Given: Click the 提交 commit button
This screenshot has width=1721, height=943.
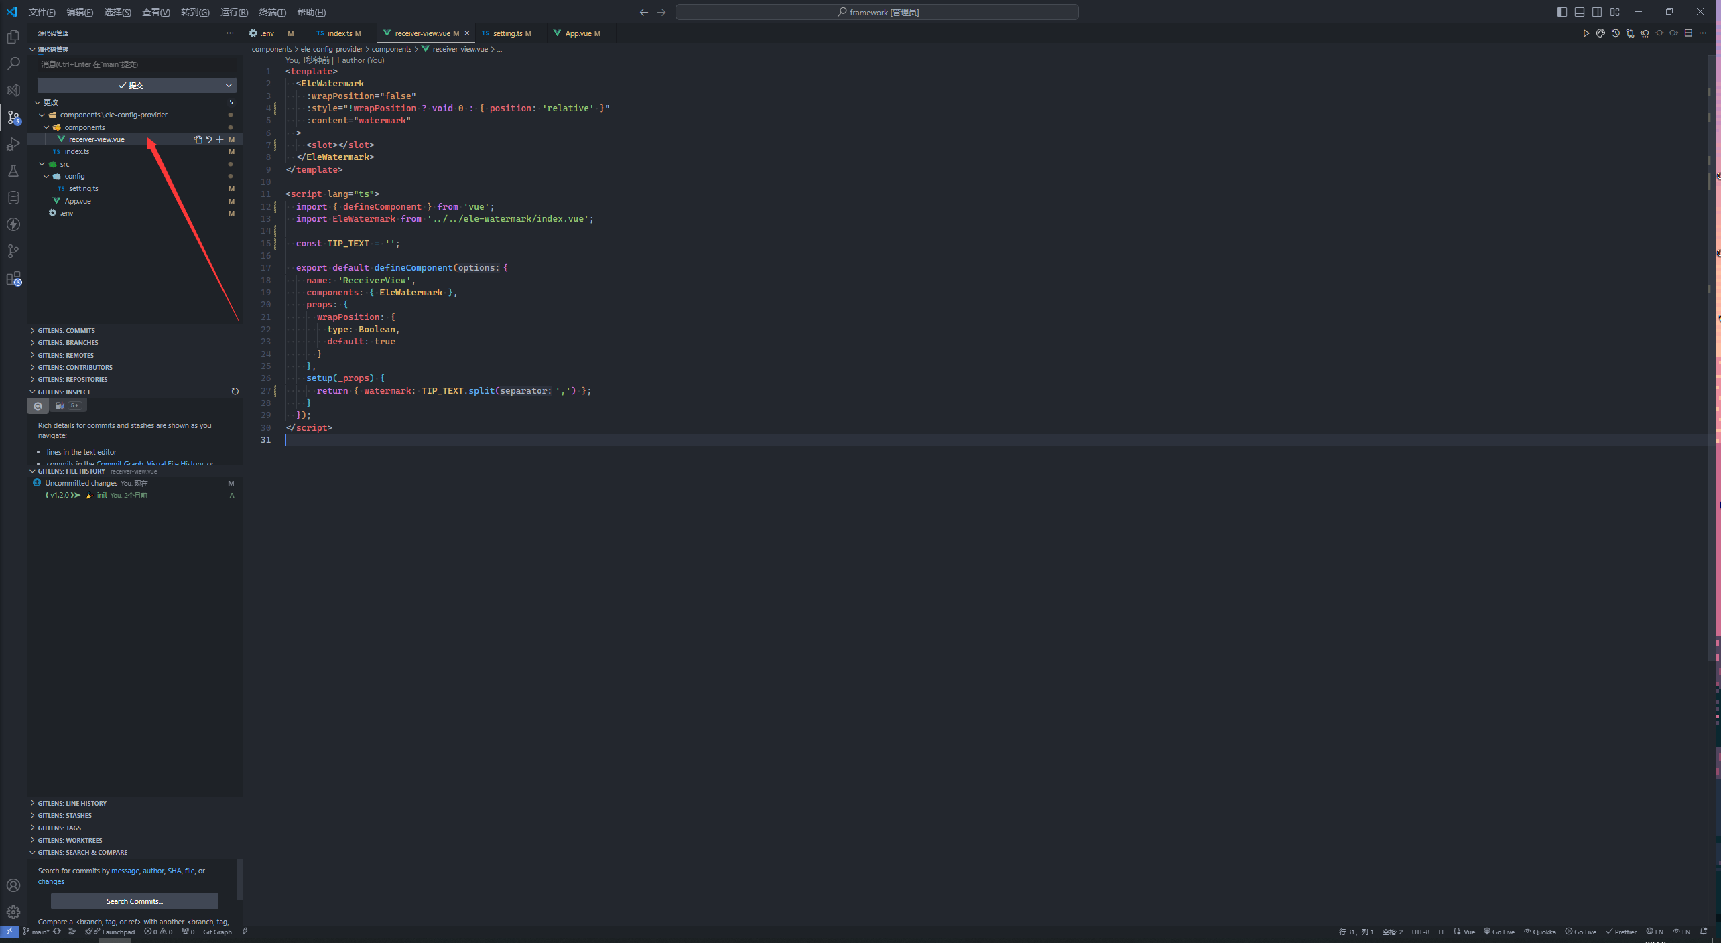Looking at the screenshot, I should coord(130,86).
